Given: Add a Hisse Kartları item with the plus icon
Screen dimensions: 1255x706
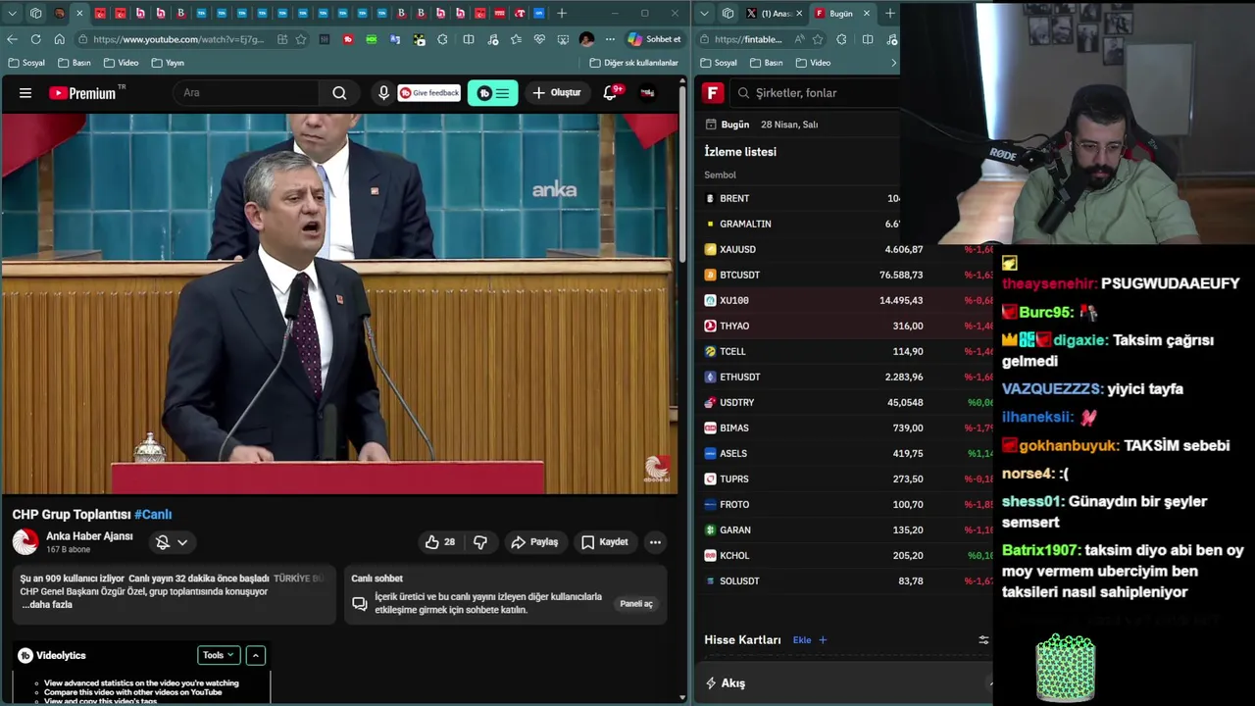Looking at the screenshot, I should pyautogui.click(x=823, y=640).
